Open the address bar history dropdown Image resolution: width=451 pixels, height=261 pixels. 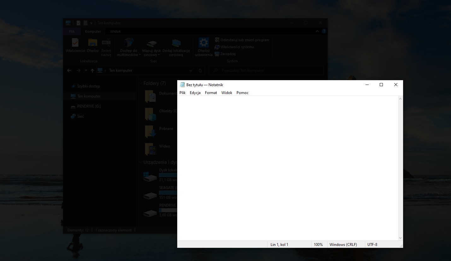pos(191,70)
